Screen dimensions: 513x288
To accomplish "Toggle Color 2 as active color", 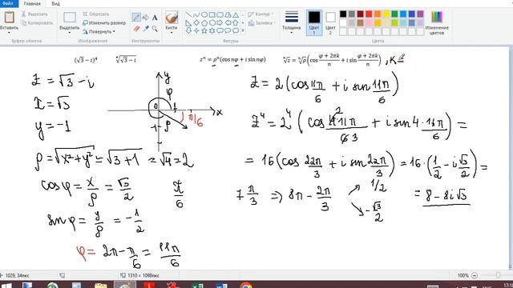I will pyautogui.click(x=330, y=22).
